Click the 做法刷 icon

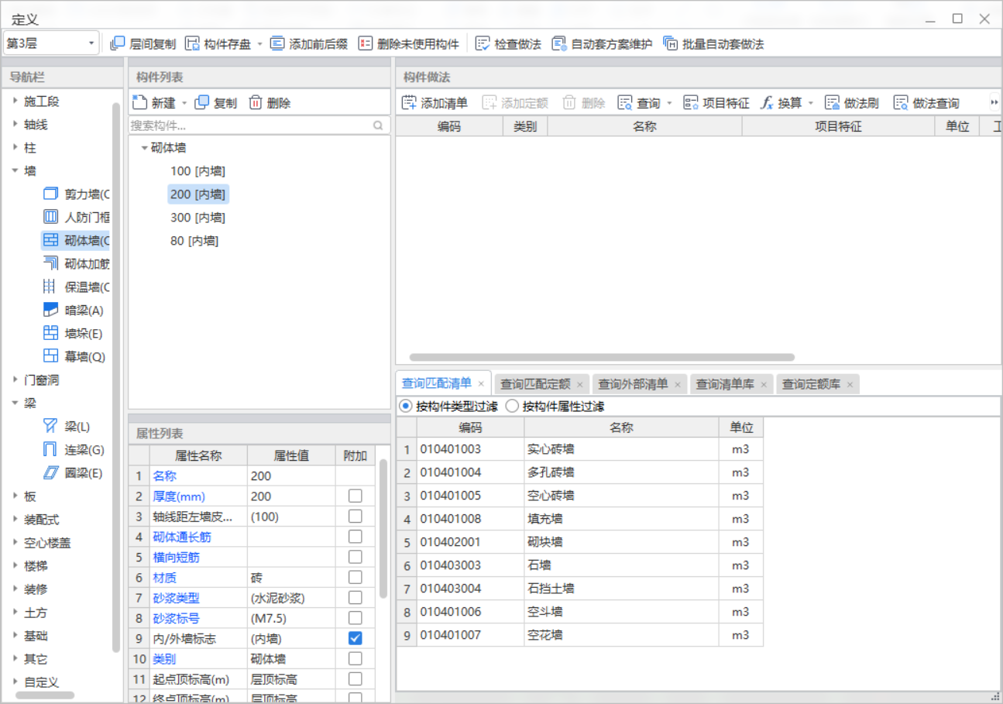(833, 103)
